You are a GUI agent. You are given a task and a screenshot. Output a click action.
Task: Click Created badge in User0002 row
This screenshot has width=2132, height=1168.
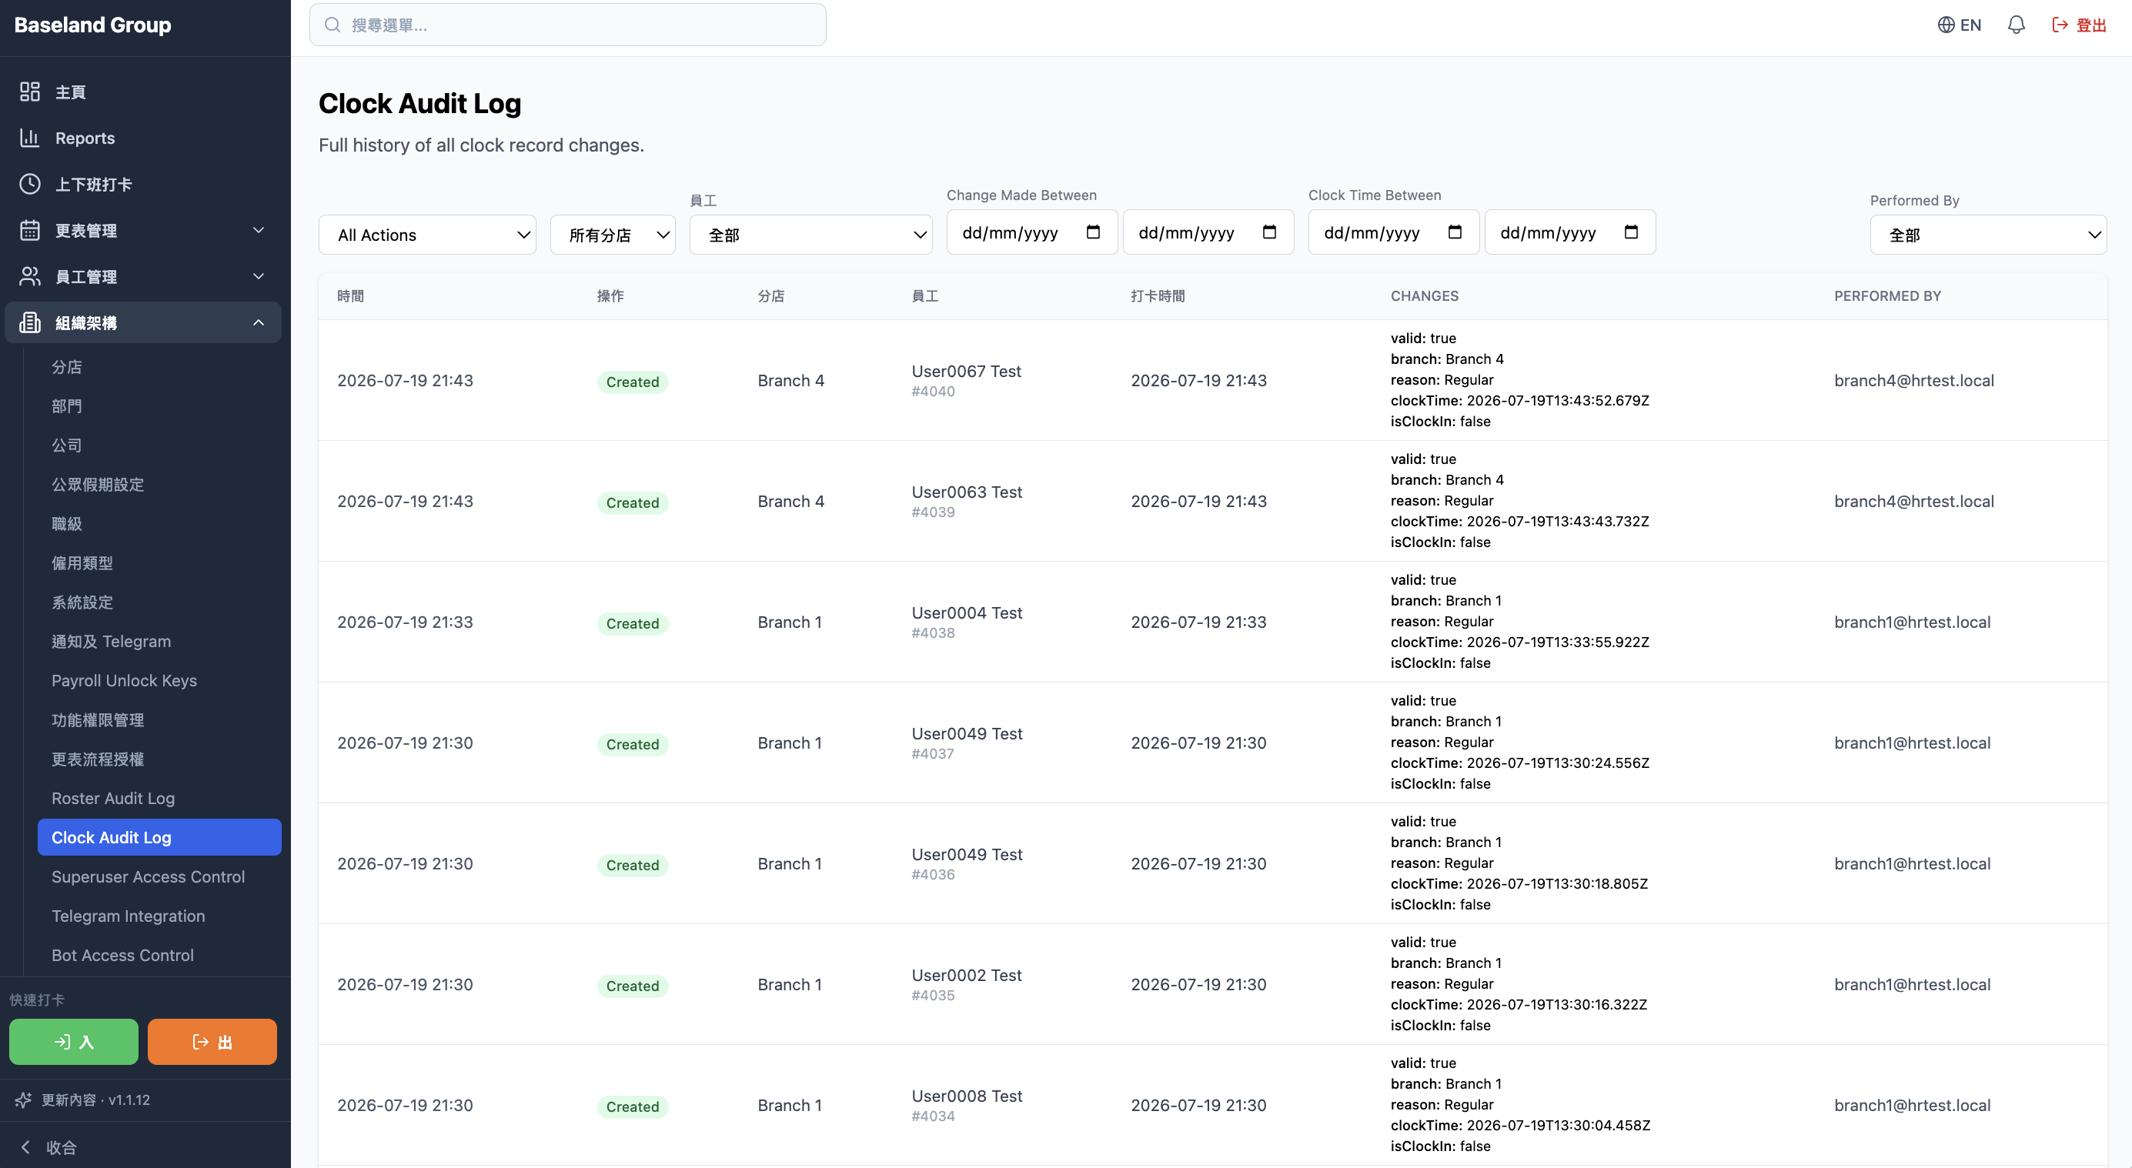[x=633, y=986]
